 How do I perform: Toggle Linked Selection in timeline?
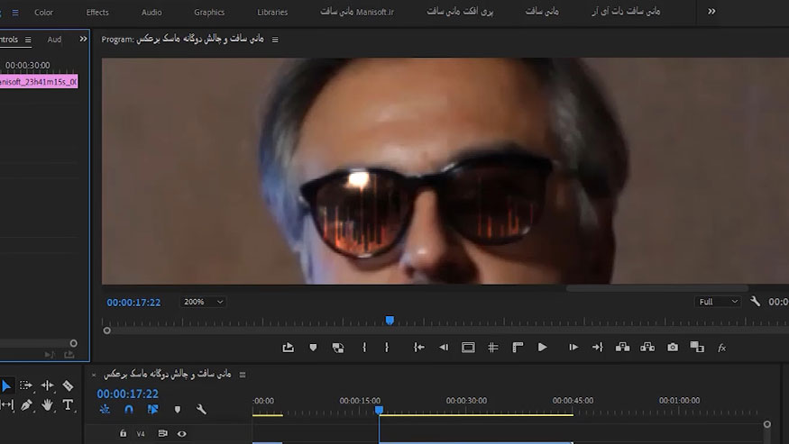click(x=153, y=409)
